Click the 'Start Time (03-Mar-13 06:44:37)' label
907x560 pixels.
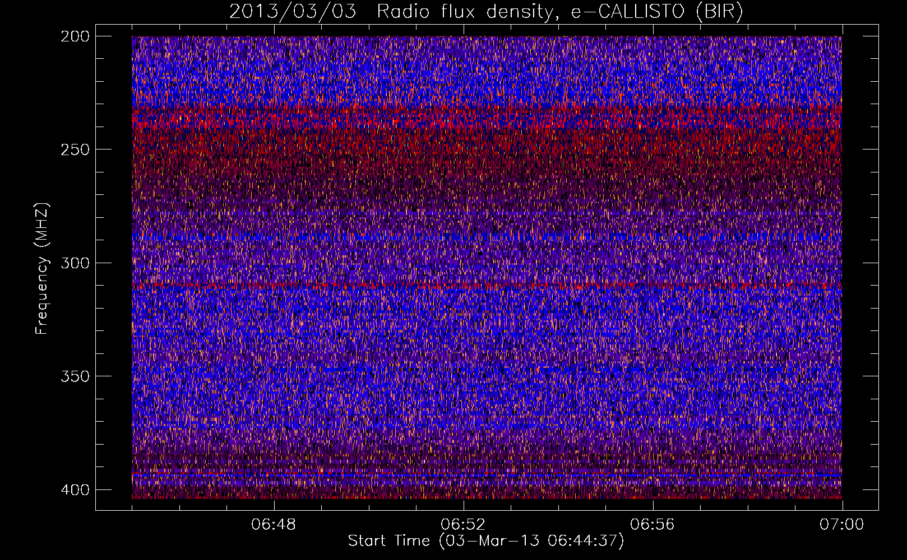[486, 541]
